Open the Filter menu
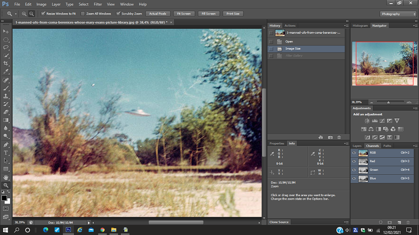The height and width of the screenshot is (235, 419). pos(98,4)
